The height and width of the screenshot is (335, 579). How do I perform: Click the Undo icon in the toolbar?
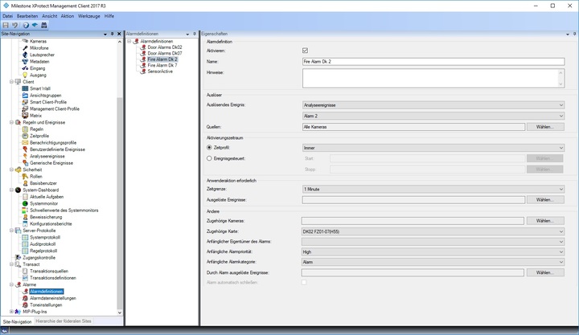tap(15, 25)
